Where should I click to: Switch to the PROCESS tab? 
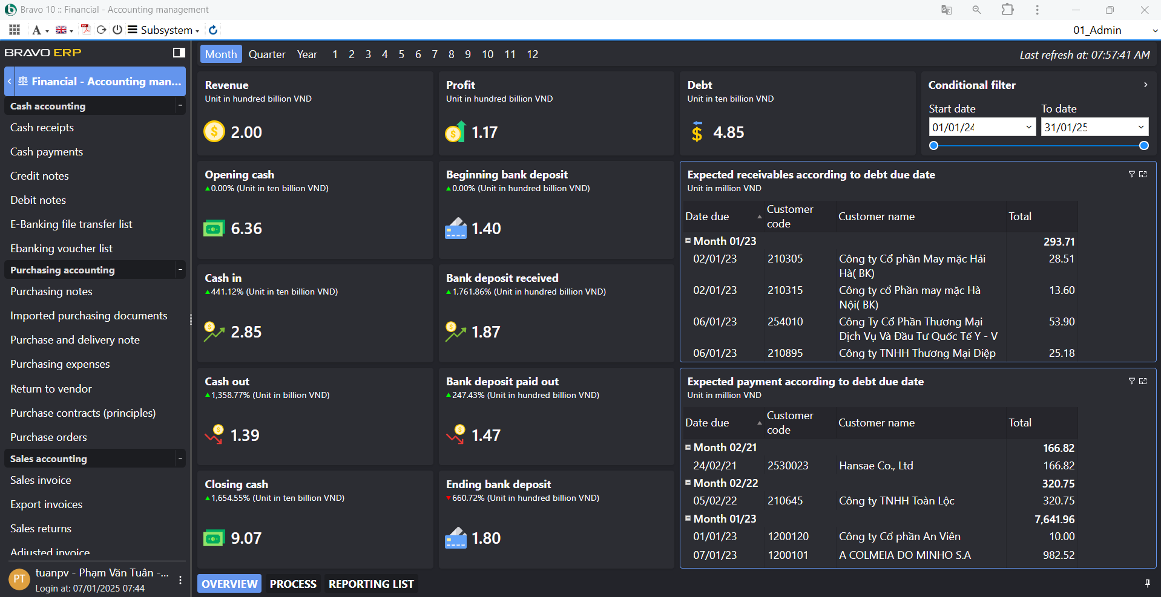click(x=293, y=584)
